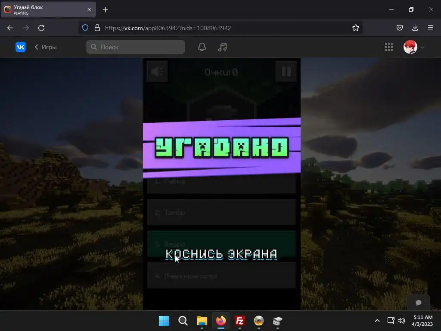Viewport: 441px width, 331px height.
Task: Open VK services grid menu
Action: tap(389, 47)
